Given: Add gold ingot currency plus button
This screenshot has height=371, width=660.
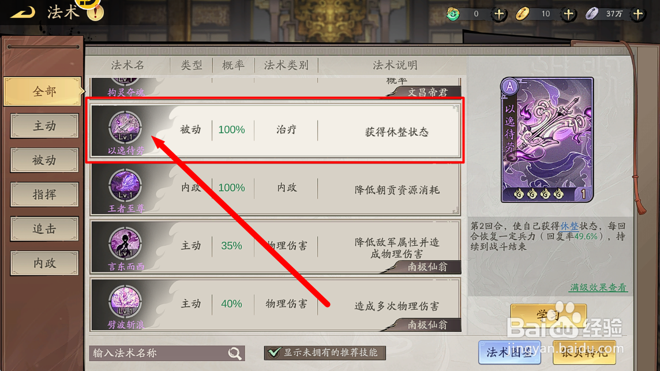Looking at the screenshot, I should (x=569, y=14).
